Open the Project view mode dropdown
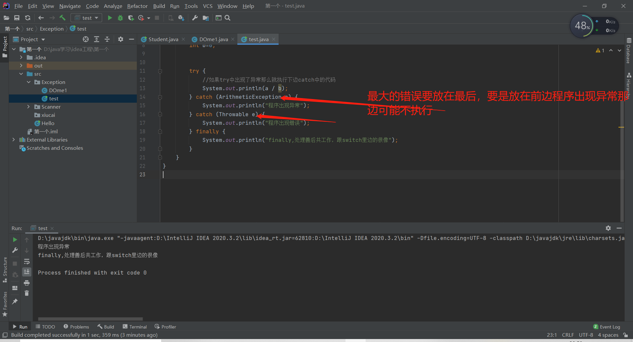The image size is (633, 342). click(x=43, y=39)
